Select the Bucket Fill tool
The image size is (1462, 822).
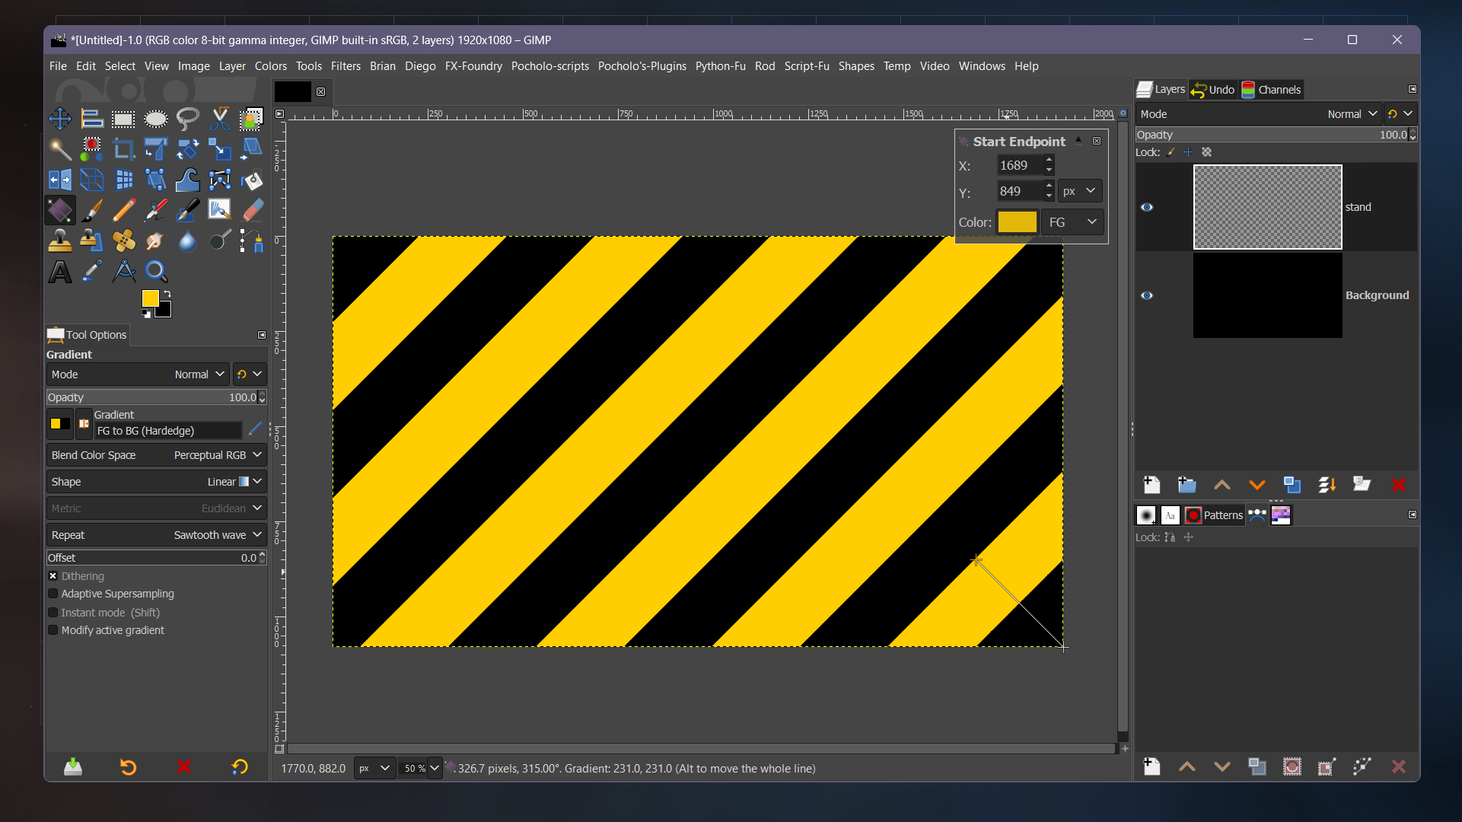[251, 180]
